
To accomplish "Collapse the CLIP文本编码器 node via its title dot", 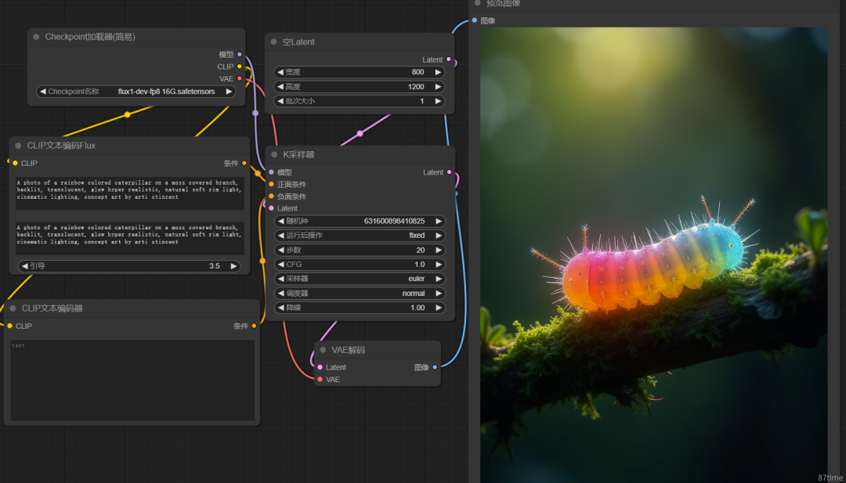I will point(13,308).
